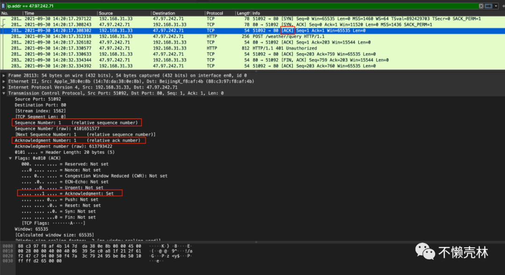
Task: Select the Next Sequence Number: 1 field
Action: click(85, 134)
